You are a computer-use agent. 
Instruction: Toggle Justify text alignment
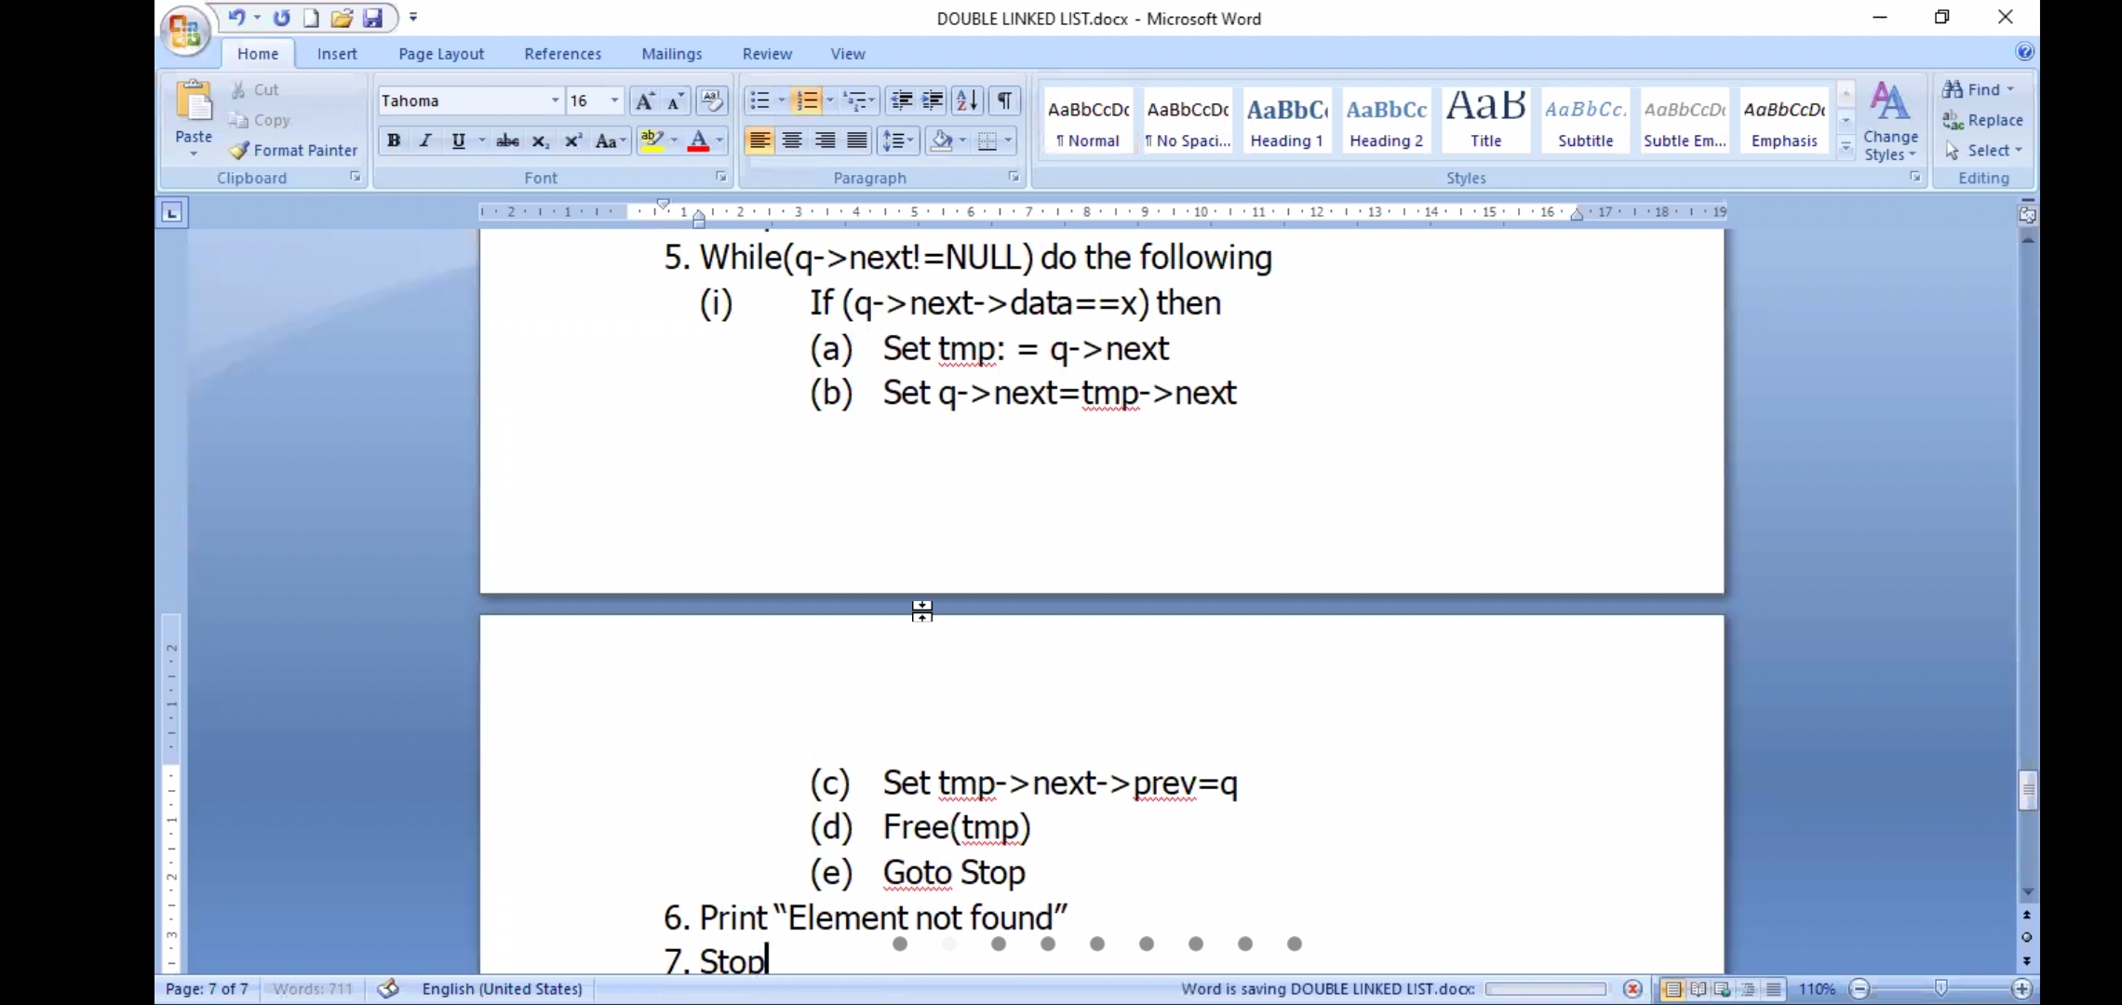[x=856, y=141]
